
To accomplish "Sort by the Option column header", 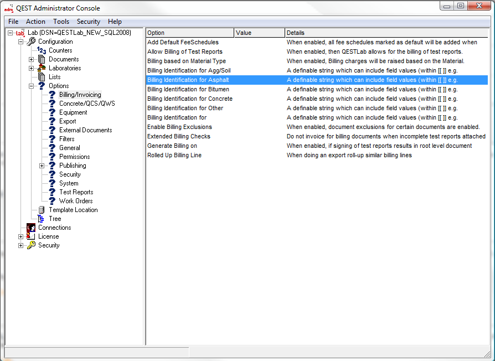I will (x=189, y=33).
